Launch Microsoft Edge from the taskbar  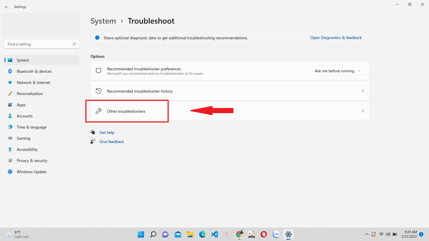pyautogui.click(x=202, y=234)
